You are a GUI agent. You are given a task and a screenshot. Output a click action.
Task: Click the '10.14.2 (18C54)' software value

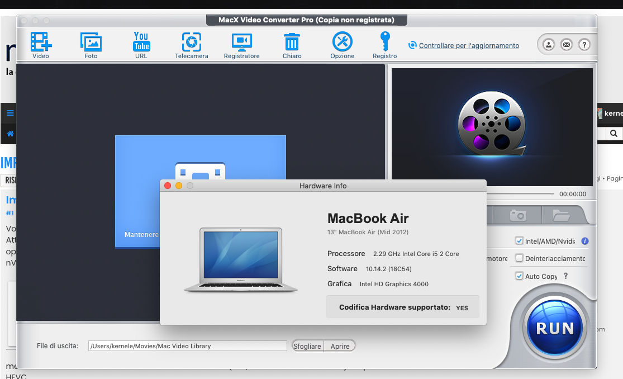[388, 269]
